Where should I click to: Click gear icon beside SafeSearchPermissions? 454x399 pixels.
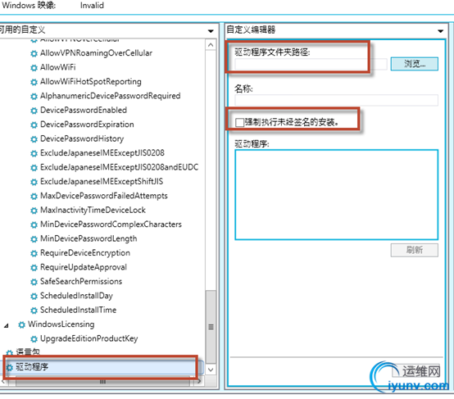pos(34,282)
